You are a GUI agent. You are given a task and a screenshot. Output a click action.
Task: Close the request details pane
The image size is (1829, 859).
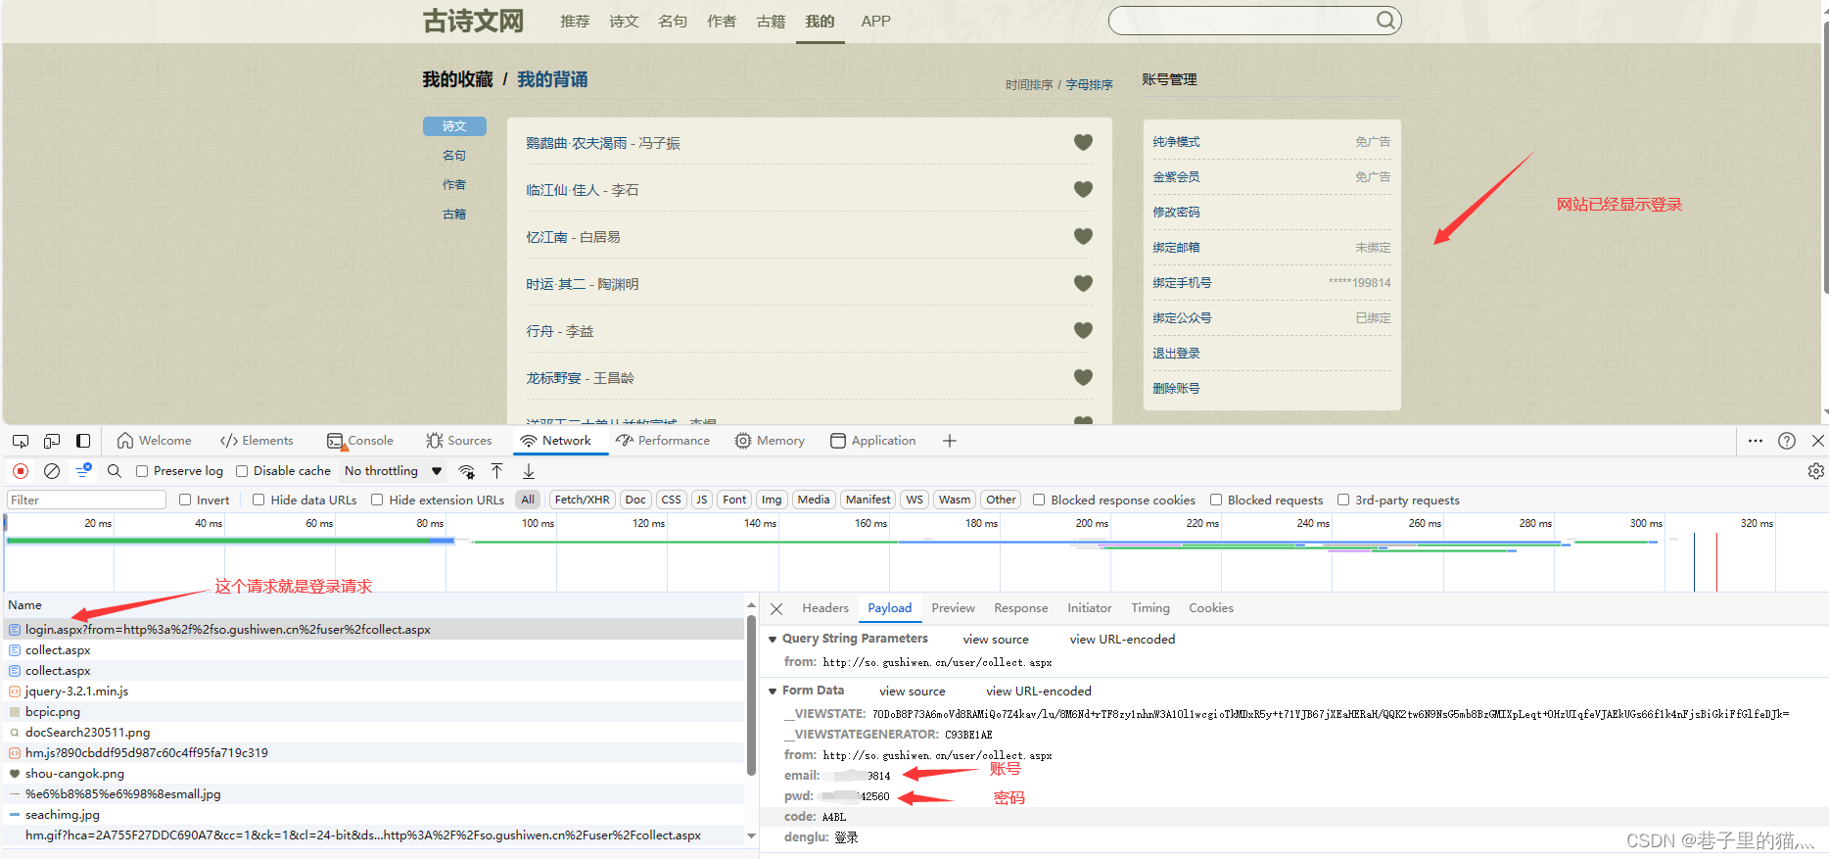pyautogui.click(x=776, y=609)
